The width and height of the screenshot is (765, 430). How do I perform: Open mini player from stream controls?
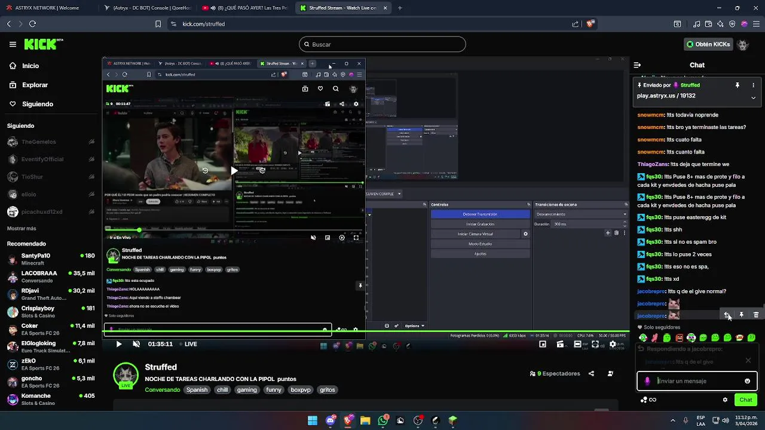click(543, 344)
